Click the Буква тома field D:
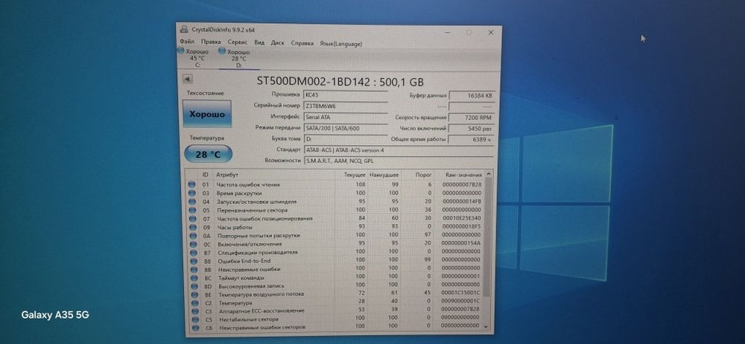 click(346, 138)
